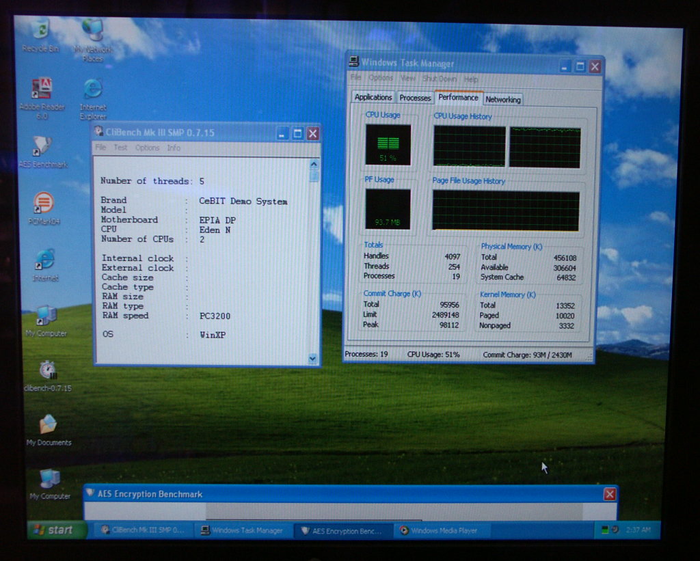This screenshot has height=561, width=700.
Task: Click 'Processes: 19' in status bar
Action: pos(366,354)
